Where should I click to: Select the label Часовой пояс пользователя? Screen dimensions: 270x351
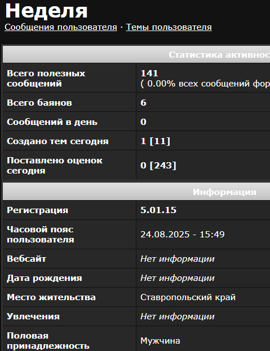coord(41,235)
